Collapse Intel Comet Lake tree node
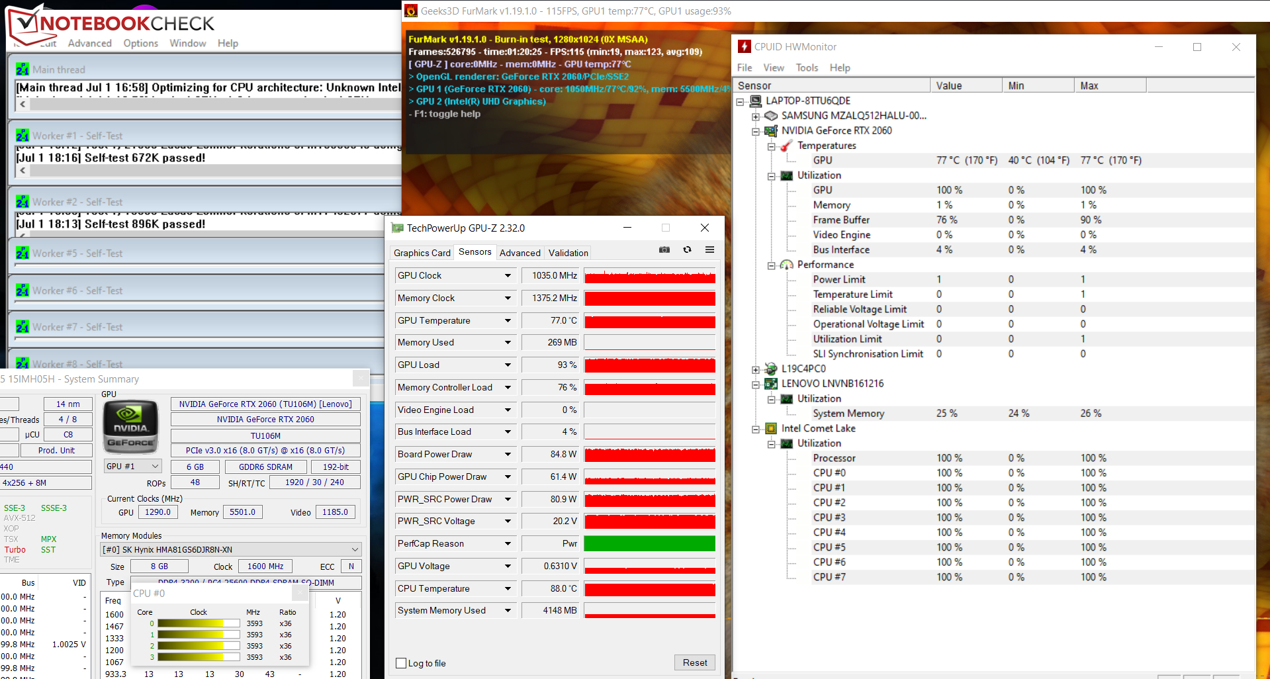Viewport: 1270px width, 679px height. pyautogui.click(x=756, y=429)
